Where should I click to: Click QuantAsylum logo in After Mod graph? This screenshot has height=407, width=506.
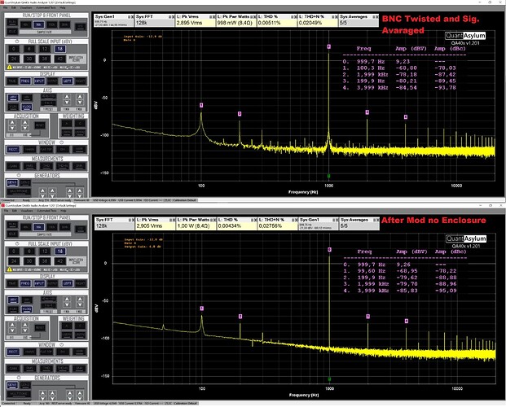[x=465, y=239]
